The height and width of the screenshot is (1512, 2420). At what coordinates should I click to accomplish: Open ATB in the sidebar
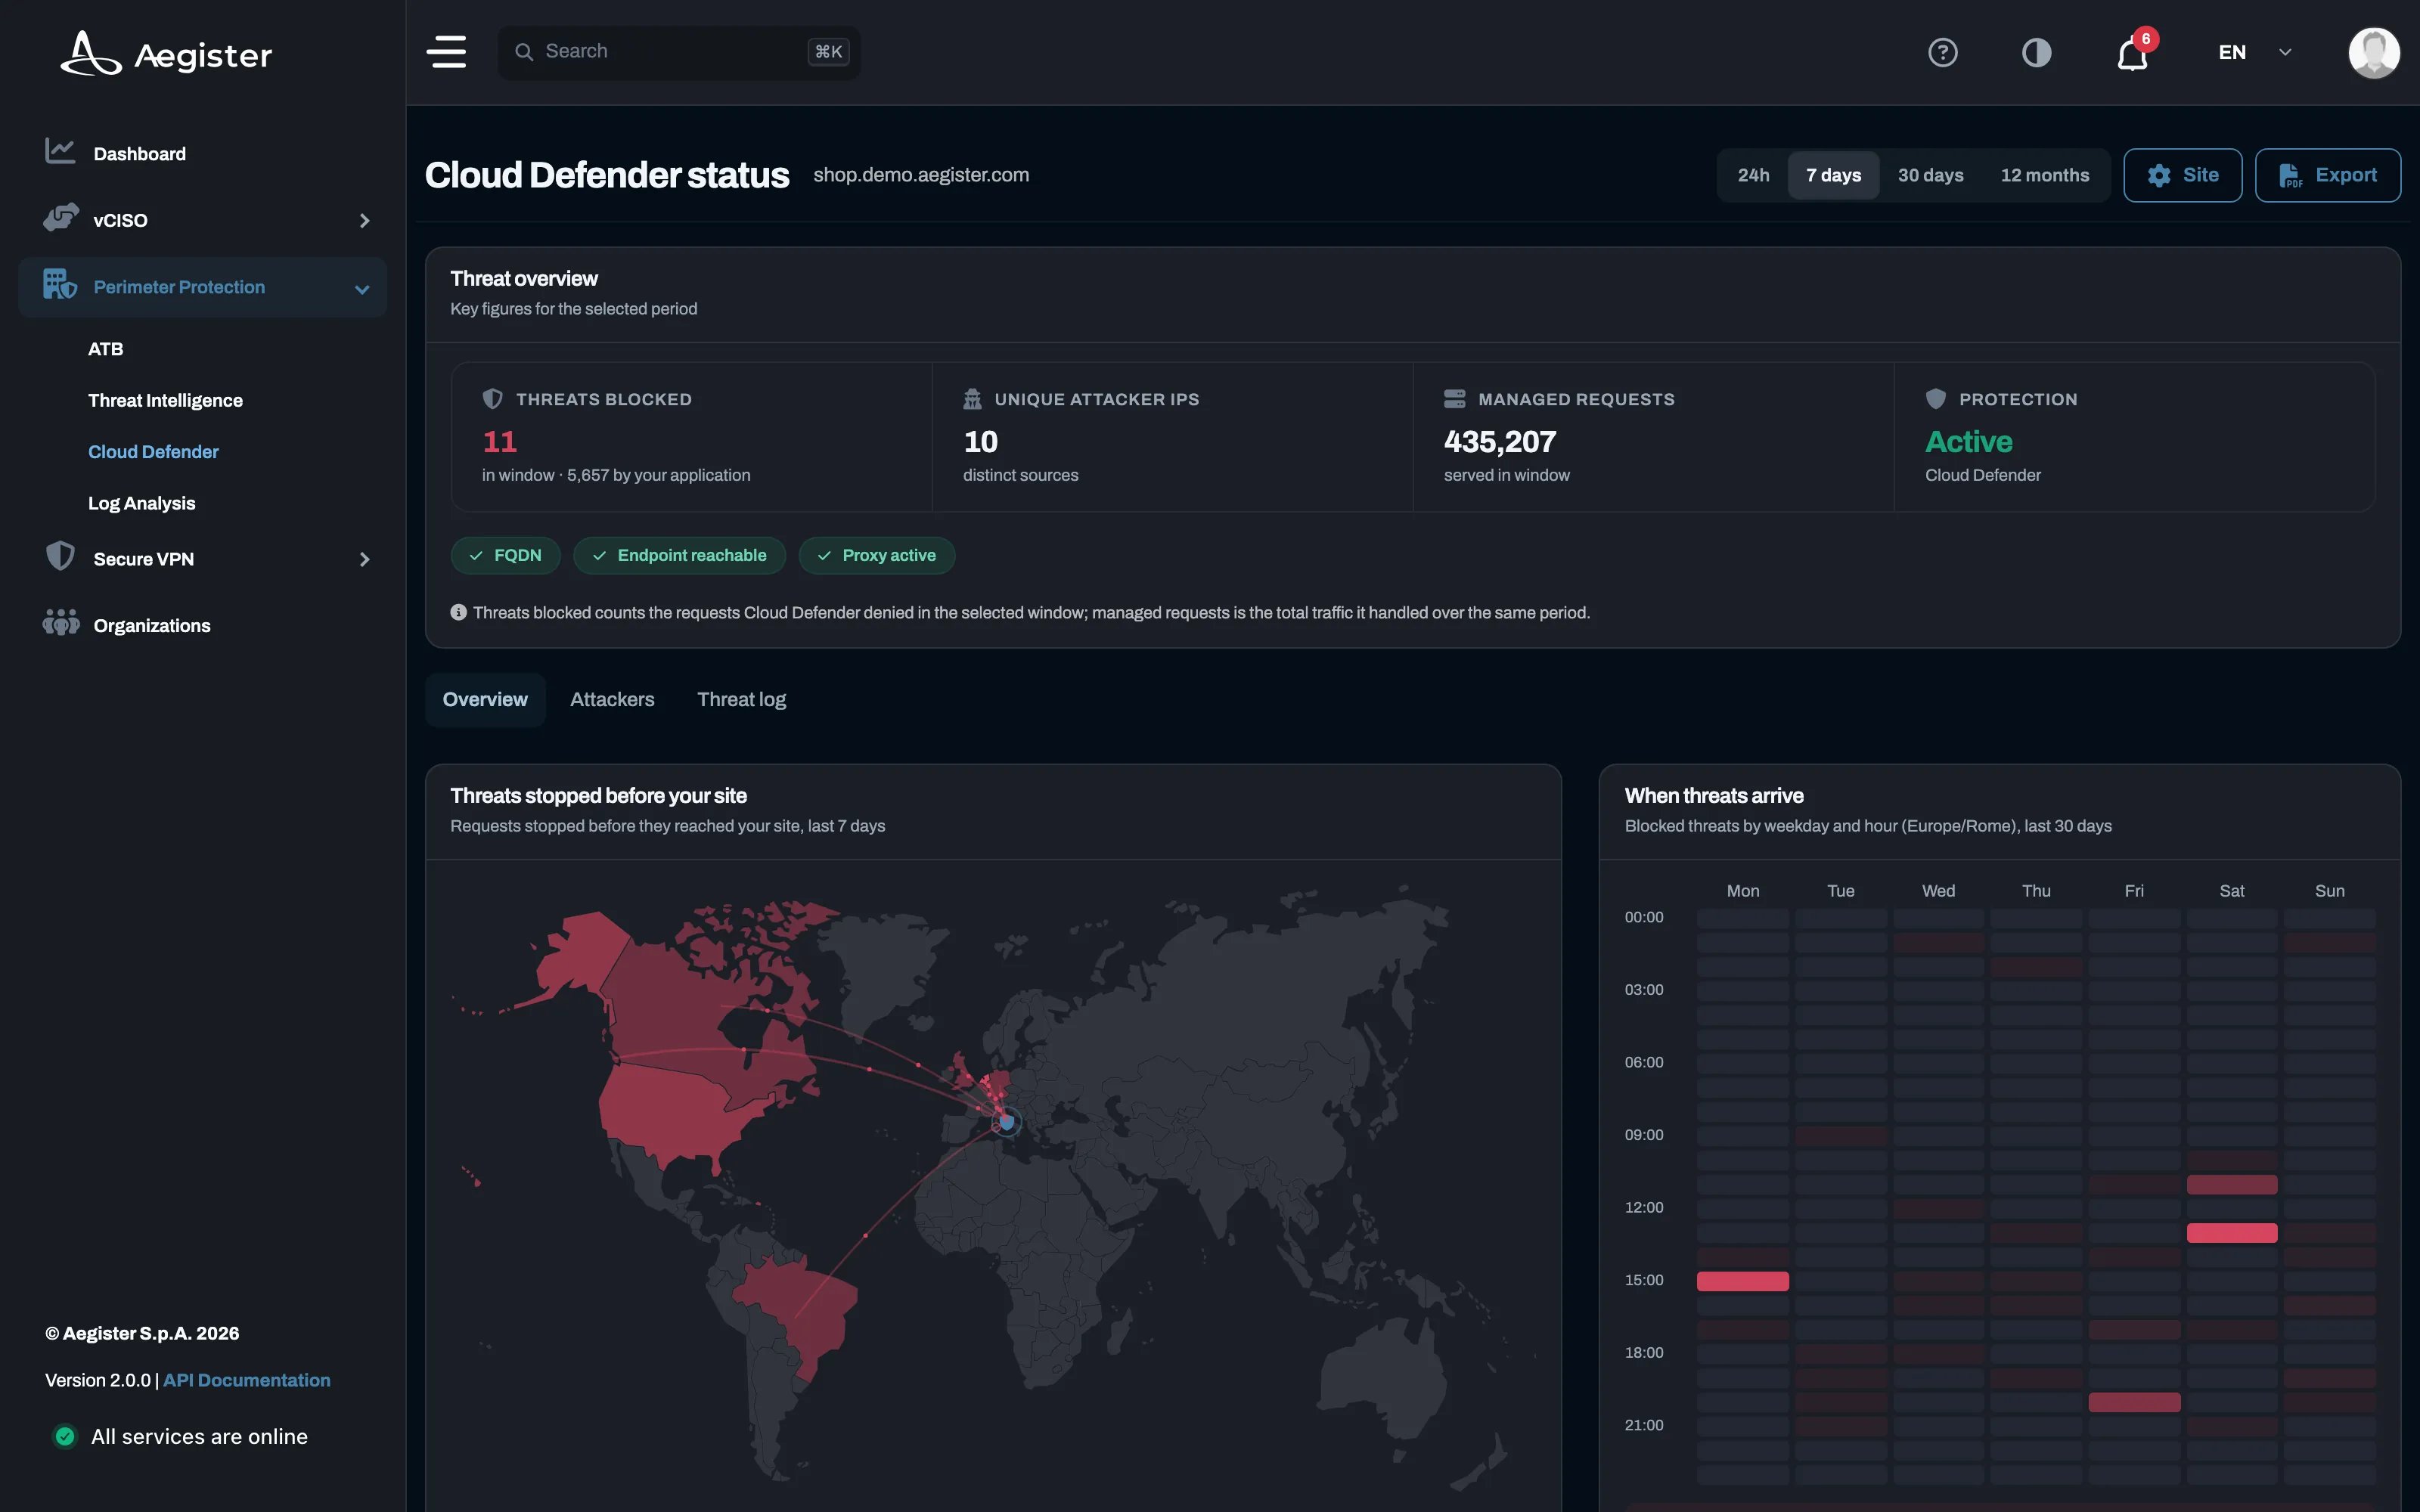pos(105,349)
